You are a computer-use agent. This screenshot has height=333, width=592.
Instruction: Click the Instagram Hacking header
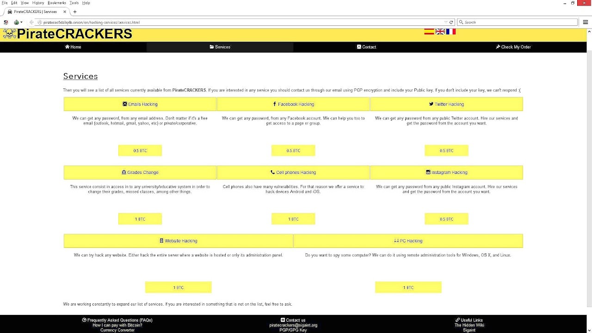pos(446,173)
